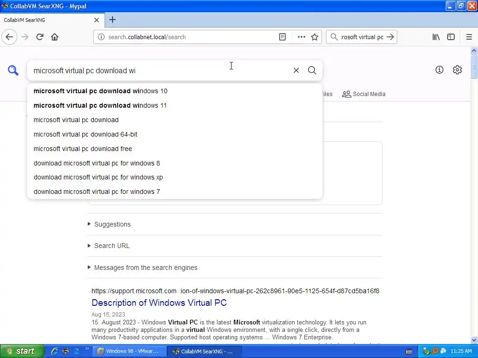Screen dimensions: 478x358
Task: Bookmark this page with the star
Action: (315, 37)
